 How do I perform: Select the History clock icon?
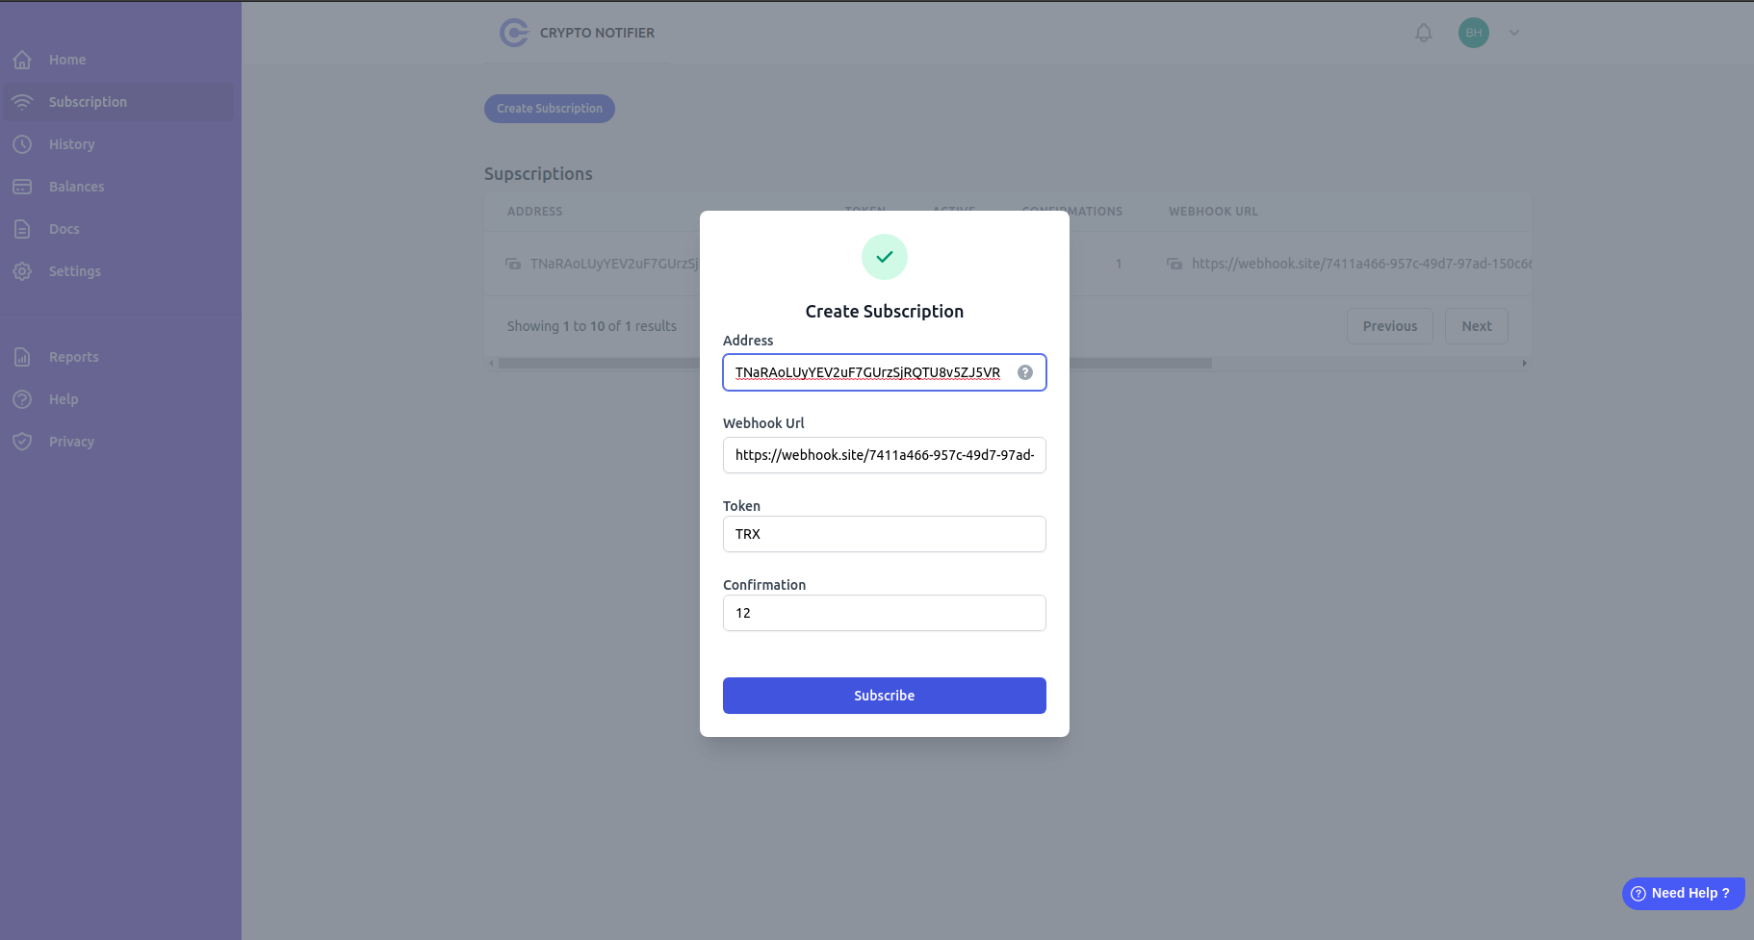click(23, 143)
